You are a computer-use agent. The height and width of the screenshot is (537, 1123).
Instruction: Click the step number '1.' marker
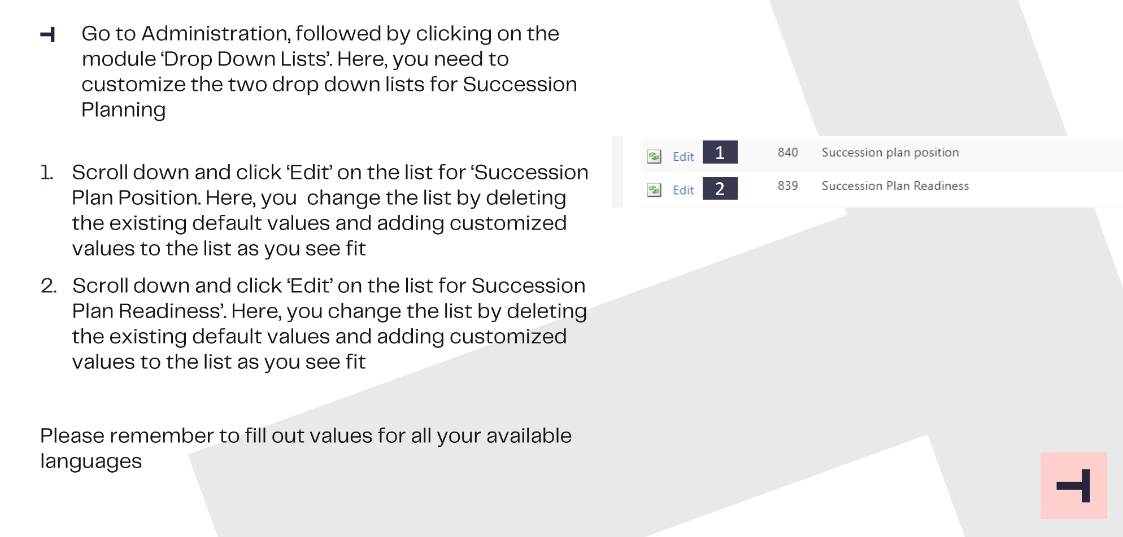47,172
